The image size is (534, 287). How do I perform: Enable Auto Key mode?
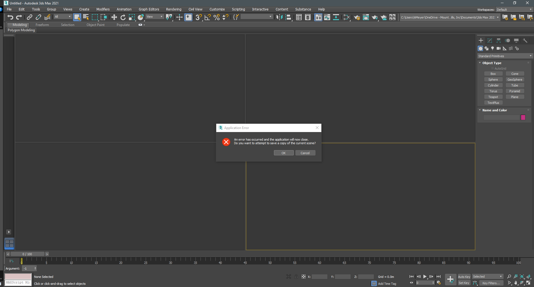pos(464,277)
